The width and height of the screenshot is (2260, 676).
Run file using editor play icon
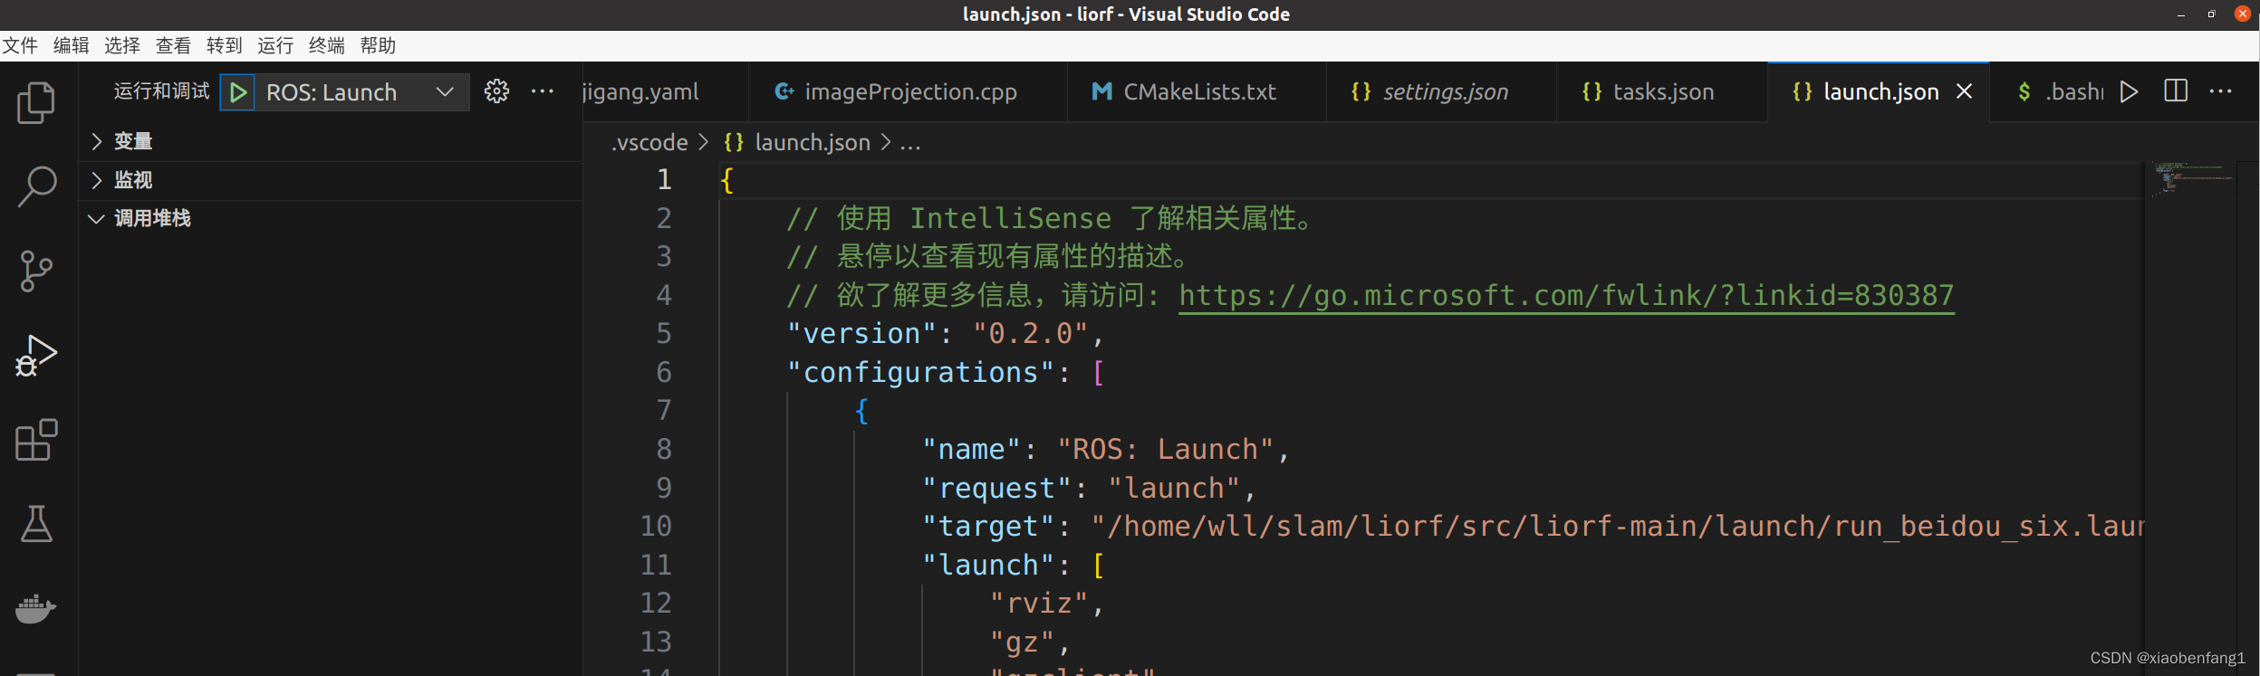click(x=2129, y=91)
